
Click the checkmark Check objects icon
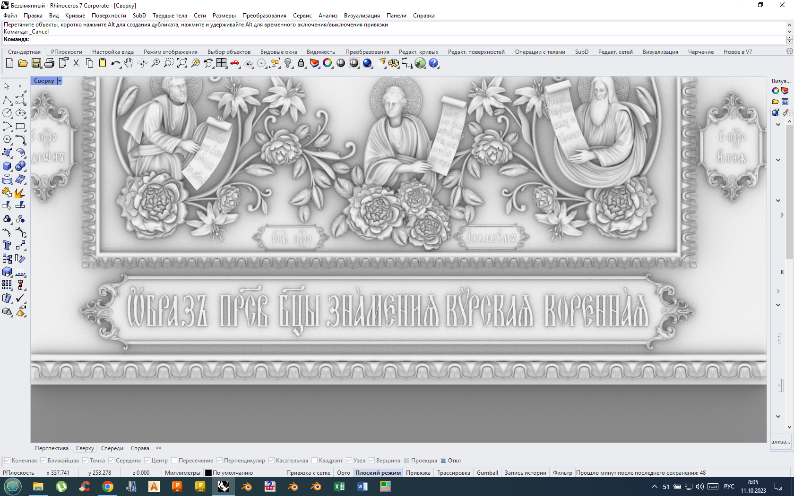click(20, 298)
